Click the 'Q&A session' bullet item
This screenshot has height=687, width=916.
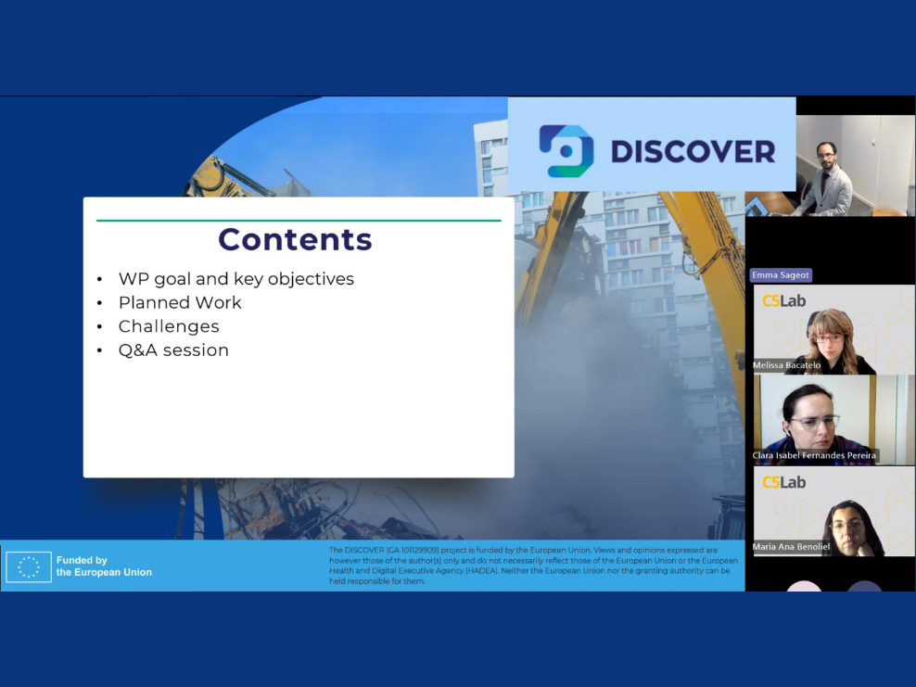pos(173,350)
